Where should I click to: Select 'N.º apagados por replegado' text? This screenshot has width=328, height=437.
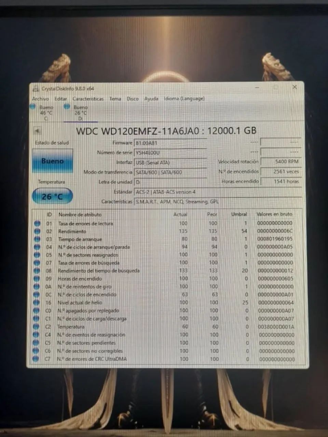click(88, 311)
